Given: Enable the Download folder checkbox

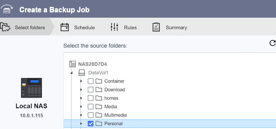Looking at the screenshot, I should [x=91, y=90].
